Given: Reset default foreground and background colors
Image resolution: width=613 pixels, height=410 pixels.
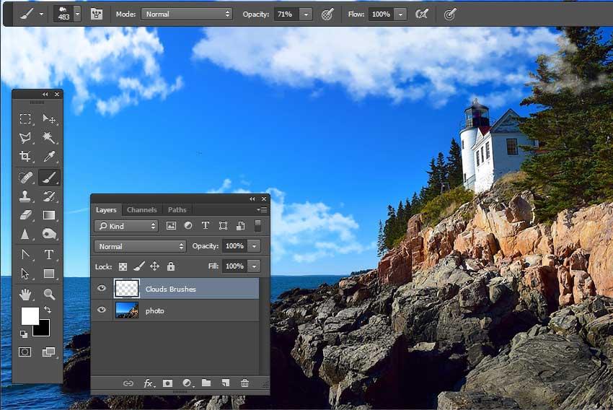Looking at the screenshot, I should [24, 333].
